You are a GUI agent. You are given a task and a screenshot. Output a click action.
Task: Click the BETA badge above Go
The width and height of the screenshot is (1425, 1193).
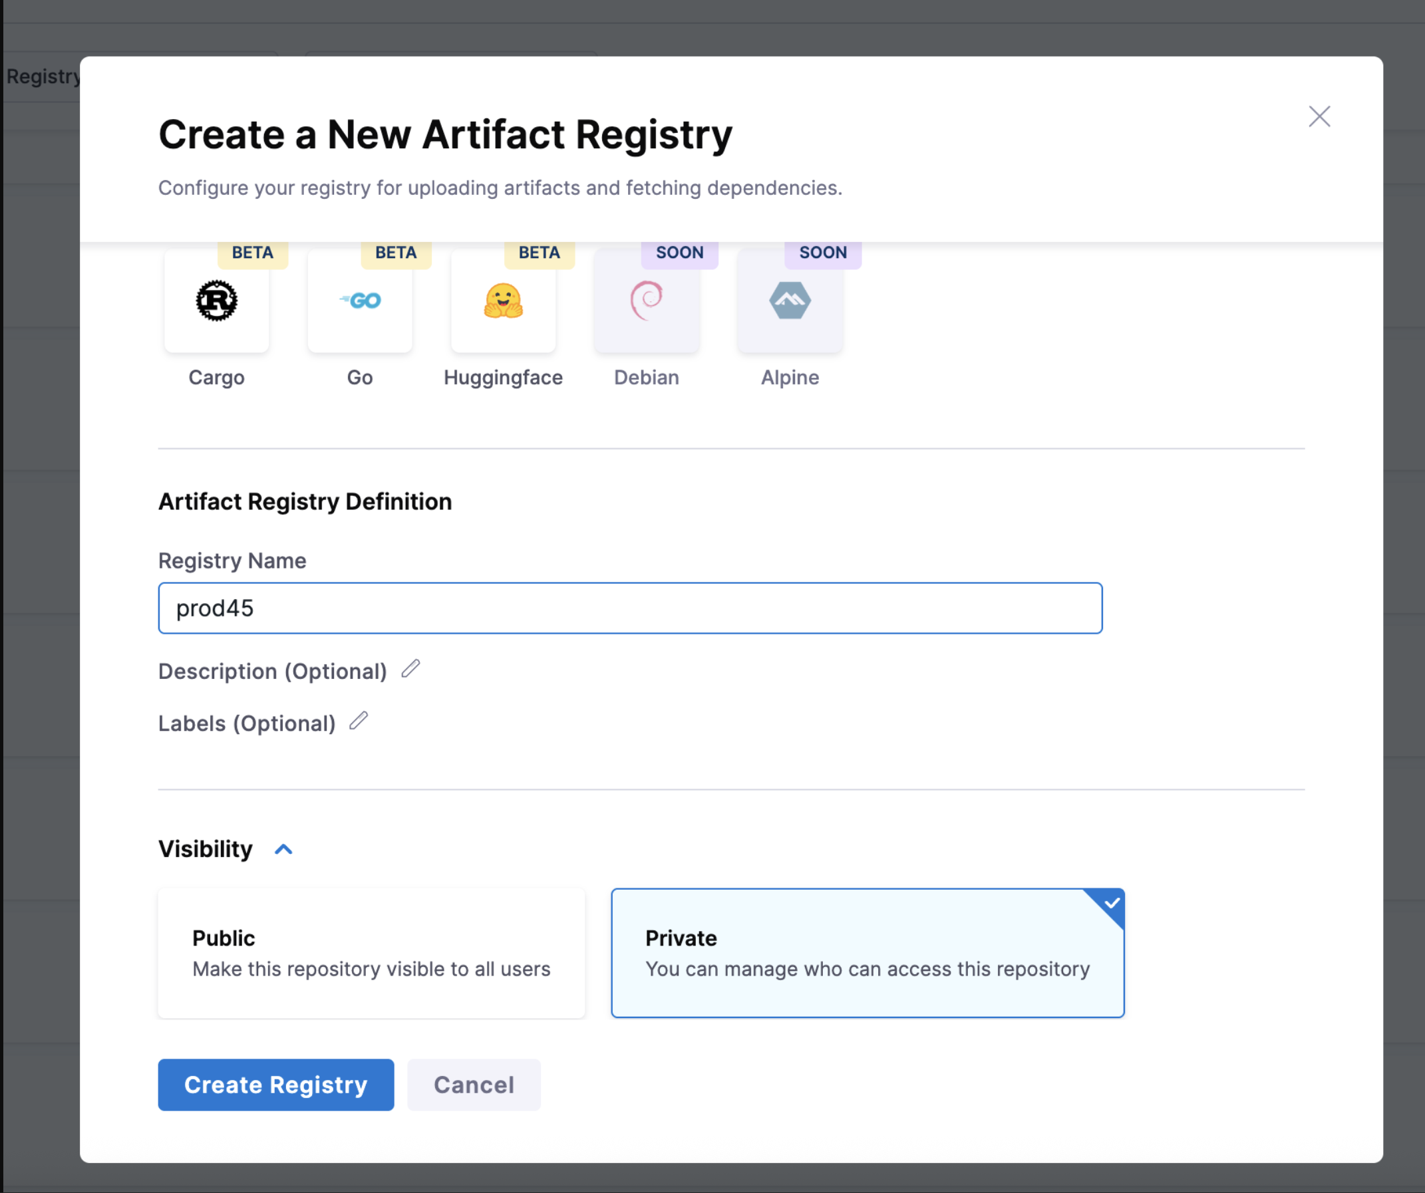click(396, 252)
